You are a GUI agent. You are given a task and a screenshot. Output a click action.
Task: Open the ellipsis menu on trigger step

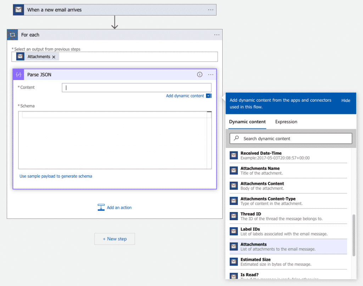pyautogui.click(x=211, y=10)
